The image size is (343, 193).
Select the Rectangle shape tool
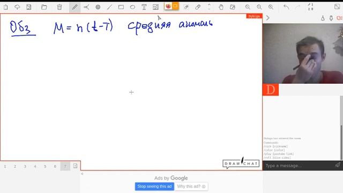pyautogui.click(x=121, y=7)
